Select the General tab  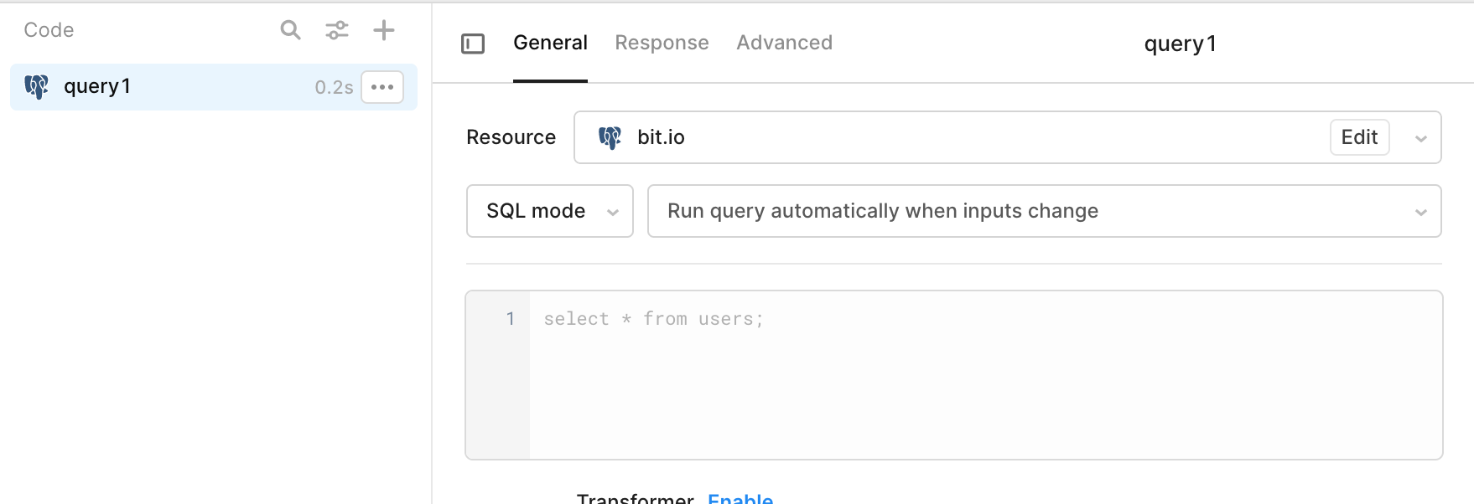tap(550, 43)
